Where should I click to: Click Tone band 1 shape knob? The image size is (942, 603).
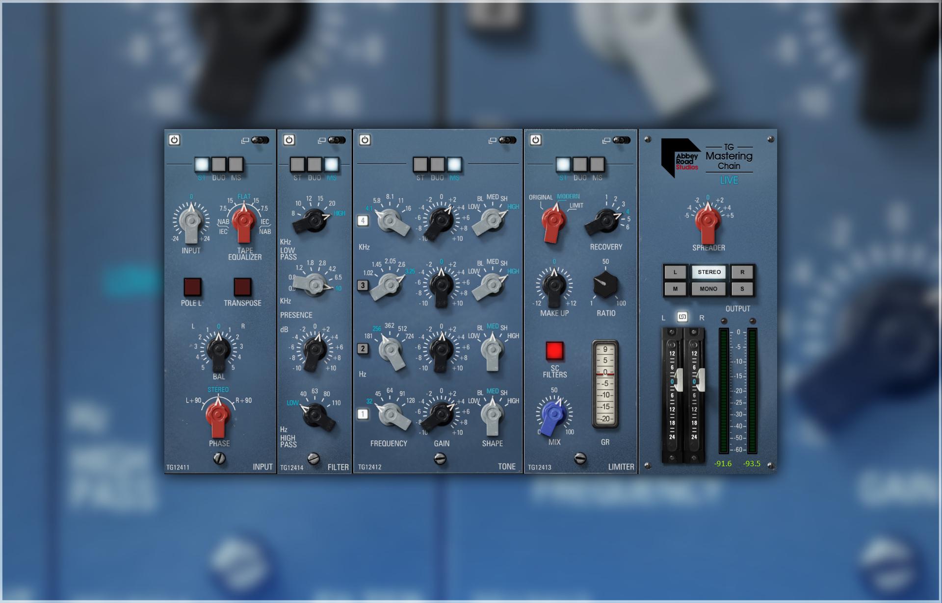[x=492, y=416]
